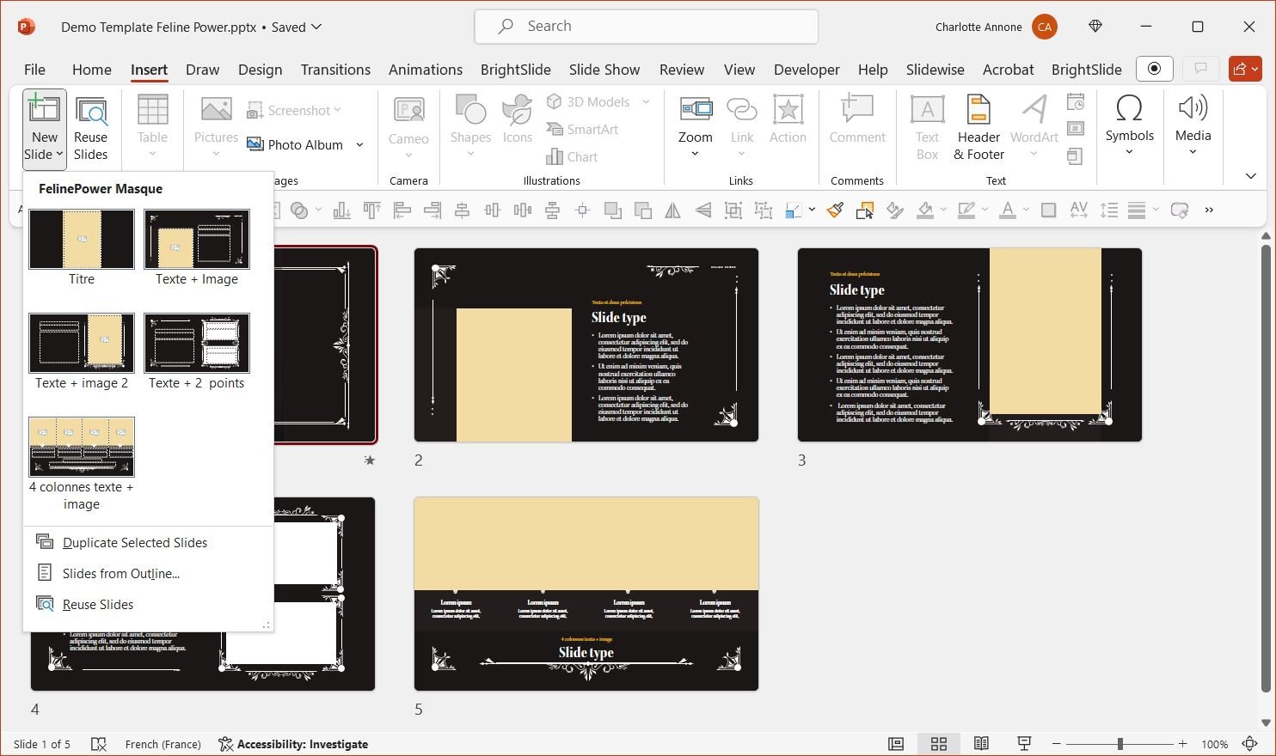
Task: Open the Selection Pane icon
Action: 865,210
